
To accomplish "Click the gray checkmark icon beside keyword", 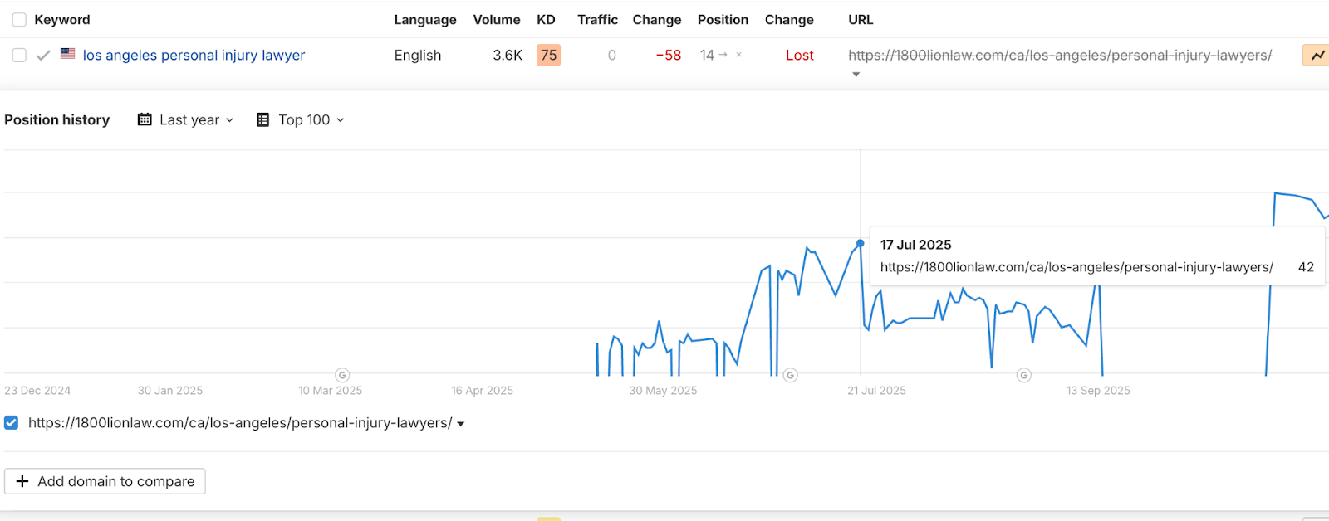I will 44,56.
